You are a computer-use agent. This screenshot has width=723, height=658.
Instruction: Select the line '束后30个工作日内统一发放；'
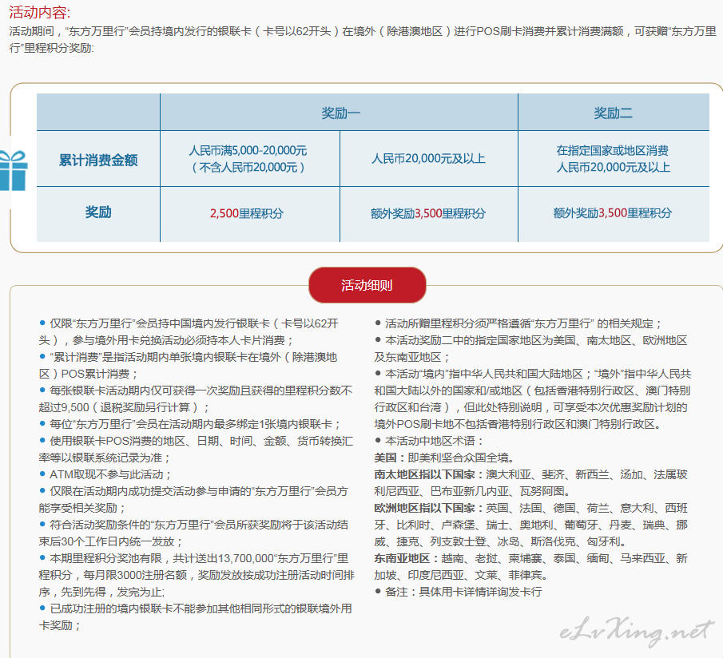[x=111, y=541]
